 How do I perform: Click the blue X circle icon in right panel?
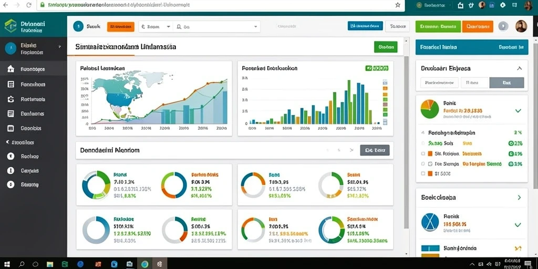click(430, 222)
